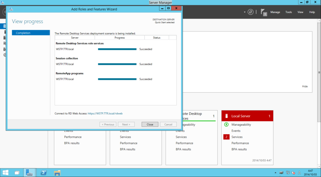Click the disabled Next button
The image size is (321, 177).
point(126,124)
